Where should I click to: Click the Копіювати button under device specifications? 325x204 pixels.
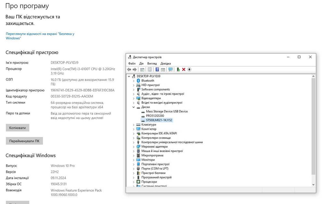click(18, 128)
